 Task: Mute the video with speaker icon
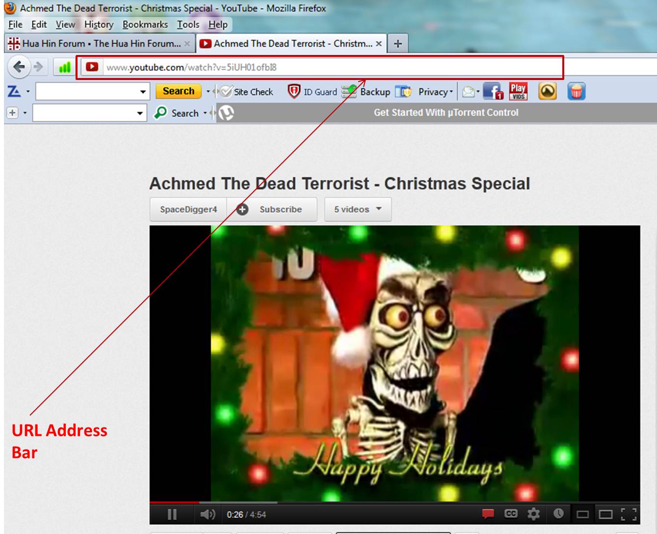[208, 514]
